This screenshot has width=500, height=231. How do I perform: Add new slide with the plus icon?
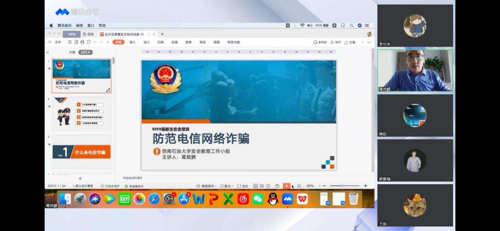(x=80, y=179)
